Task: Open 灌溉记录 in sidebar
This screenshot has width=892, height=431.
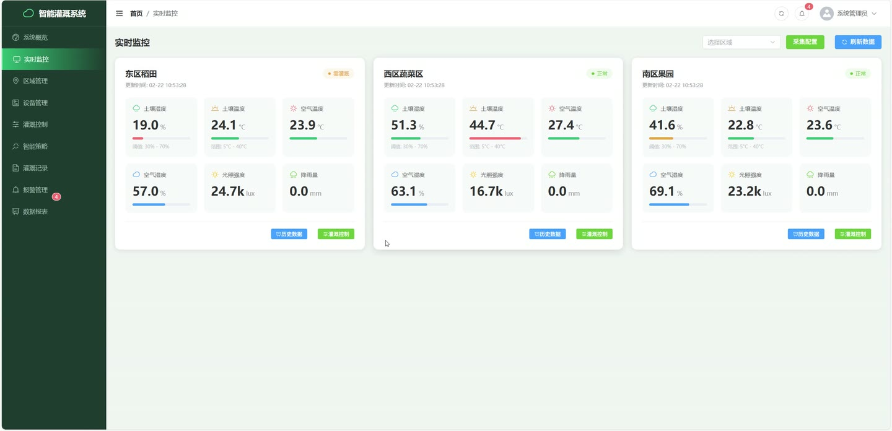Action: click(53, 168)
